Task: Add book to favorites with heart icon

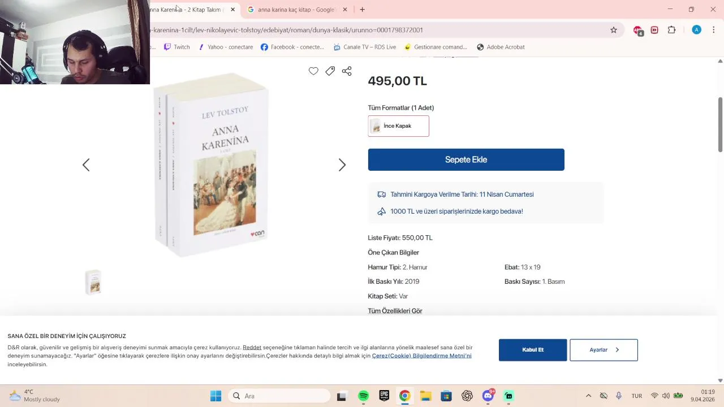Action: [x=313, y=71]
